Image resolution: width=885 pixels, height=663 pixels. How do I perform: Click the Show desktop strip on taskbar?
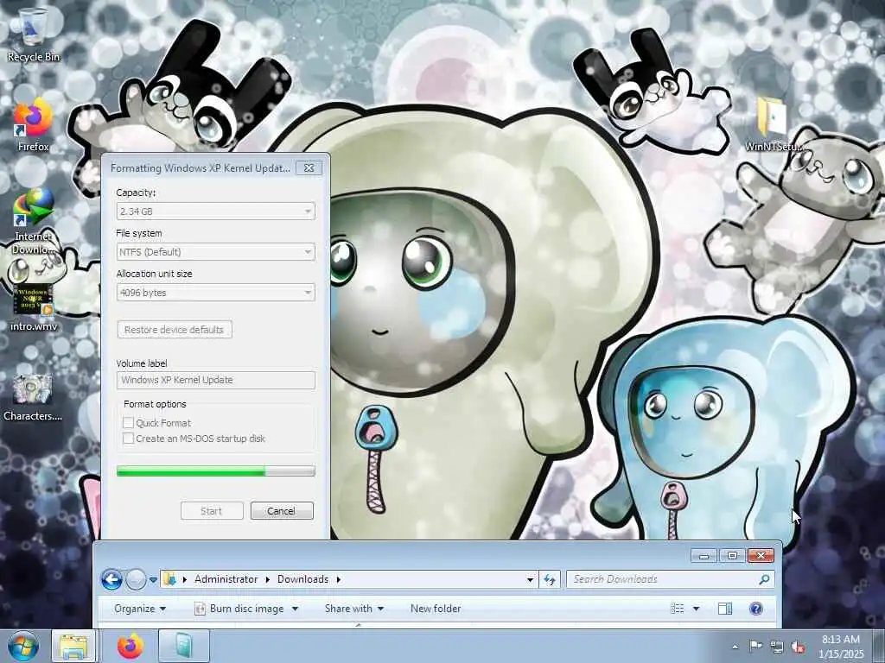pos(879,646)
